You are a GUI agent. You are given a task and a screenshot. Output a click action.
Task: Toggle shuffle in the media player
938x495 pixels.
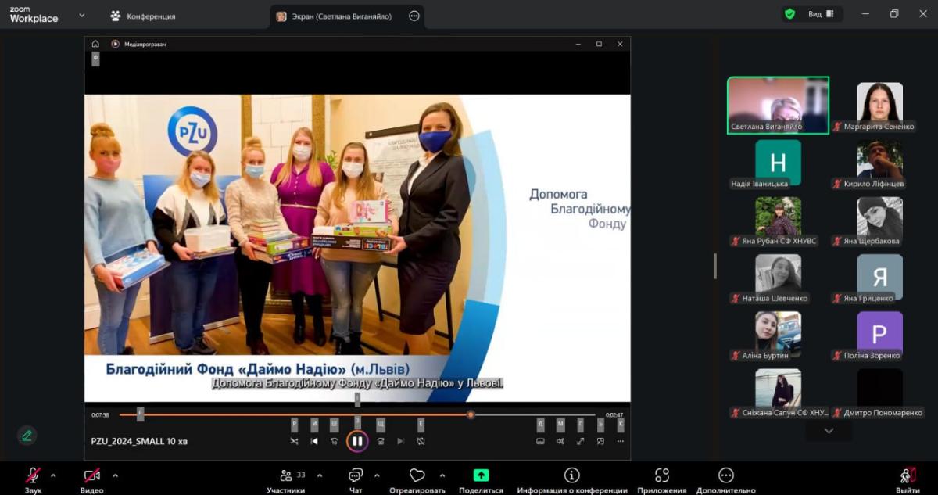point(294,441)
